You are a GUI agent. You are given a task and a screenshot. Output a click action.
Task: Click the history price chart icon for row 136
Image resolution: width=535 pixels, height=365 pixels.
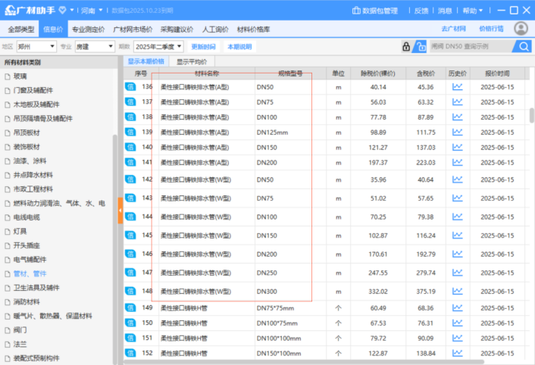point(457,87)
